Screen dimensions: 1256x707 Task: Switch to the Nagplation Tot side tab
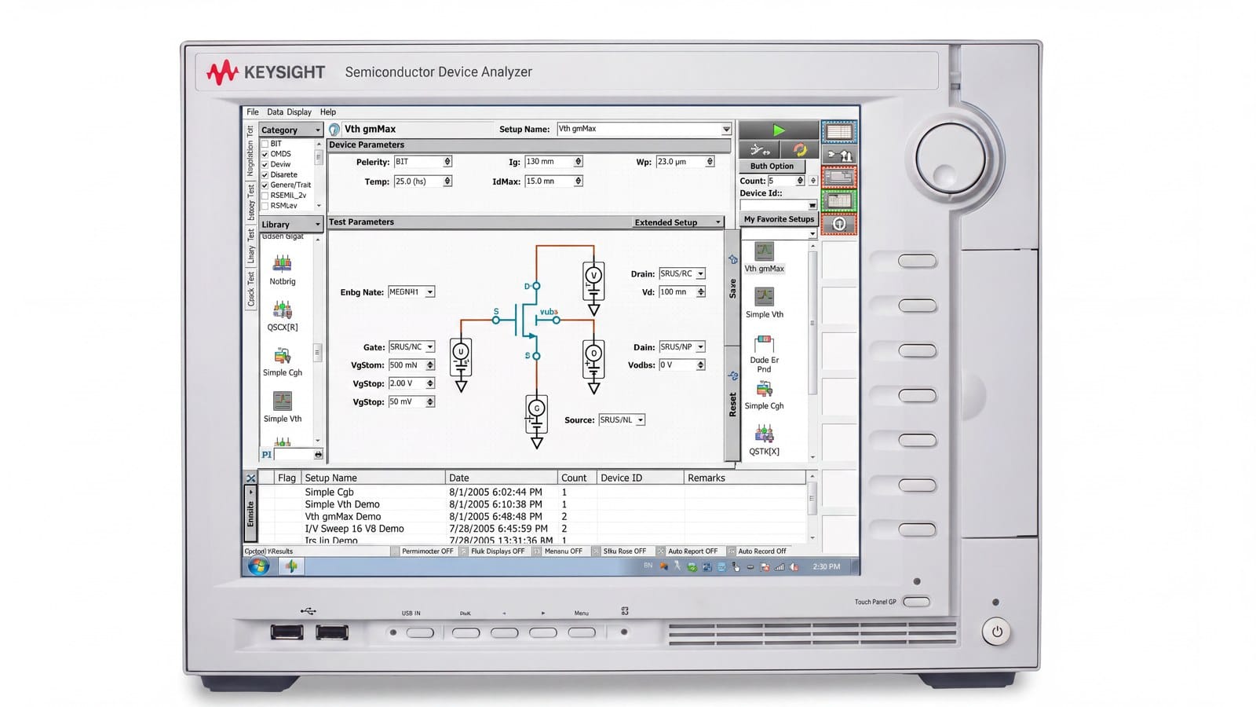click(x=251, y=151)
